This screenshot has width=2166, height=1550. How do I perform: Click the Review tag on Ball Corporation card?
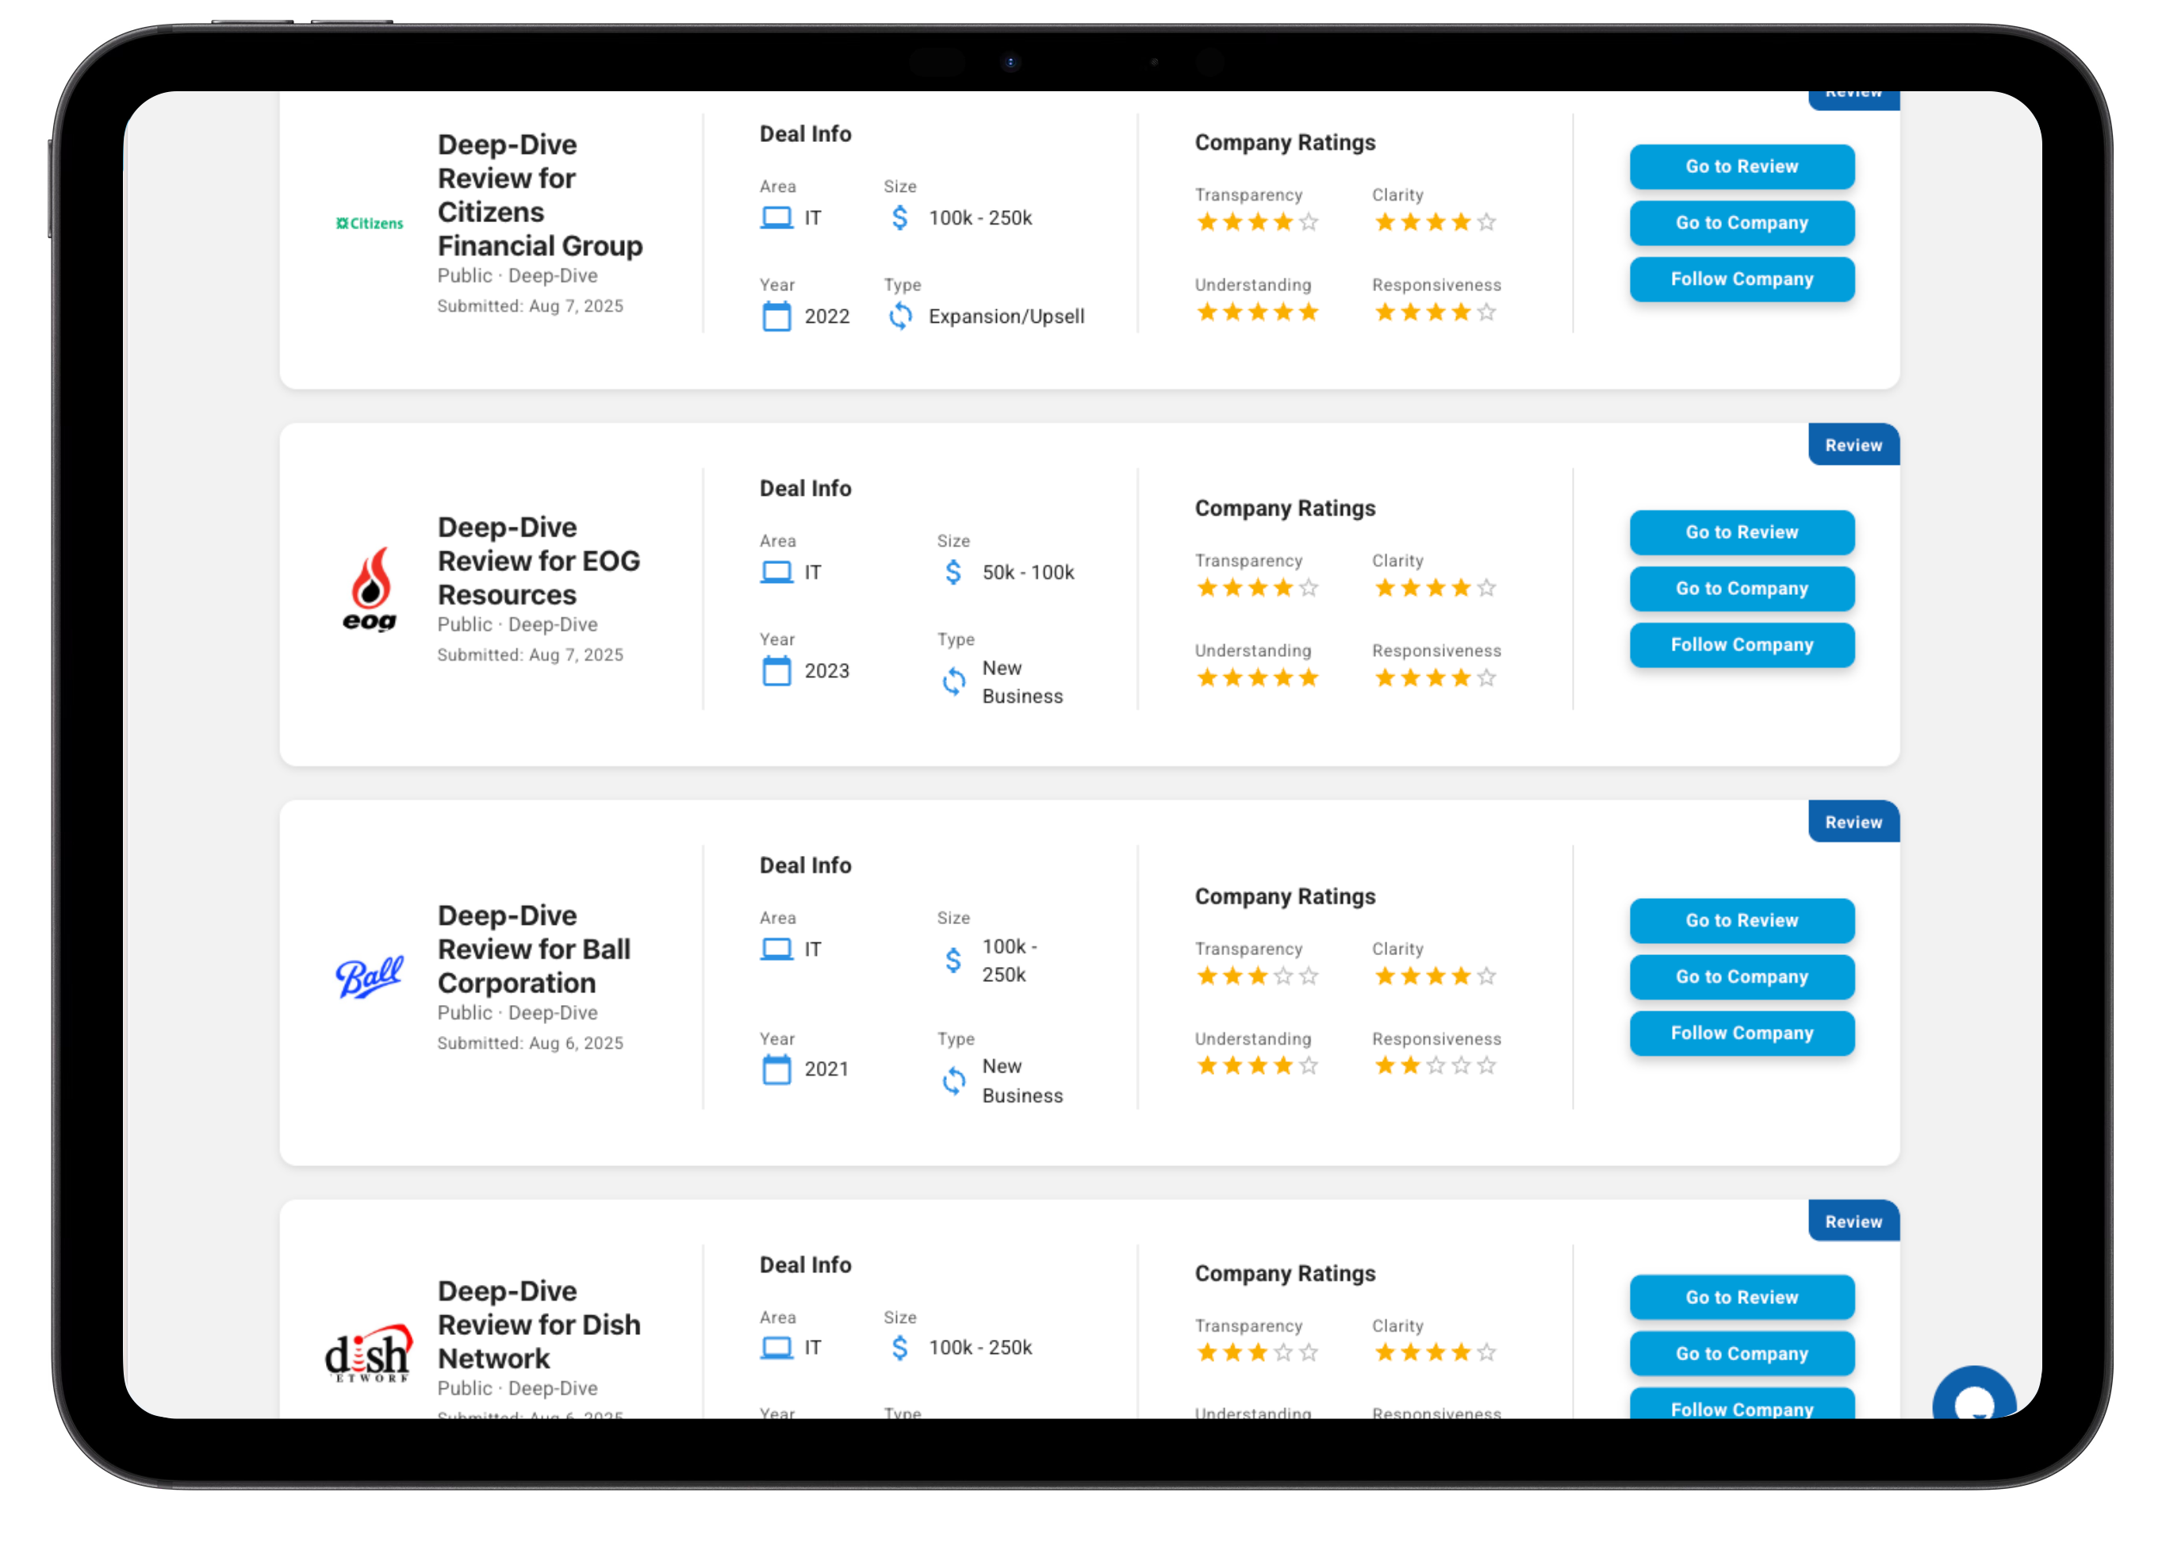point(1853,823)
